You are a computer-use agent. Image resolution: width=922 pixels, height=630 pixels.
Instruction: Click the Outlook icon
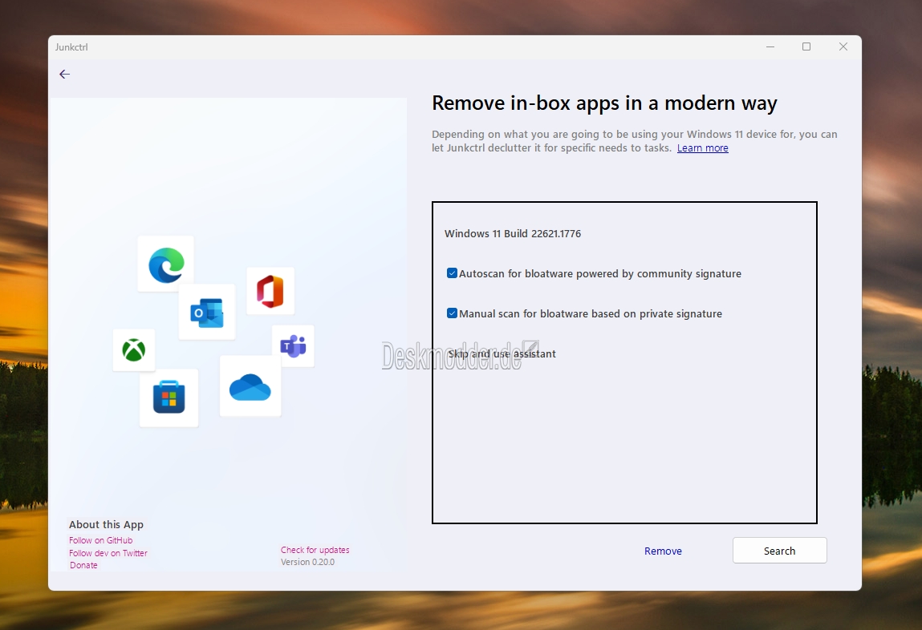[x=207, y=313]
